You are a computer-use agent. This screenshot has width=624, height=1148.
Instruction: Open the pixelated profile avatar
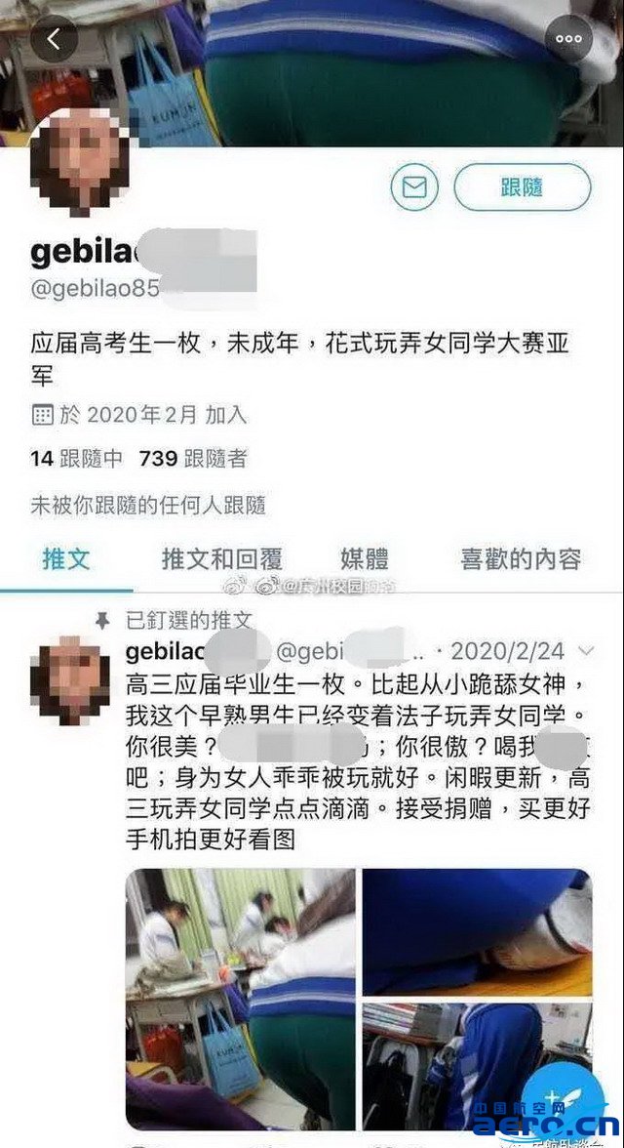[80, 162]
